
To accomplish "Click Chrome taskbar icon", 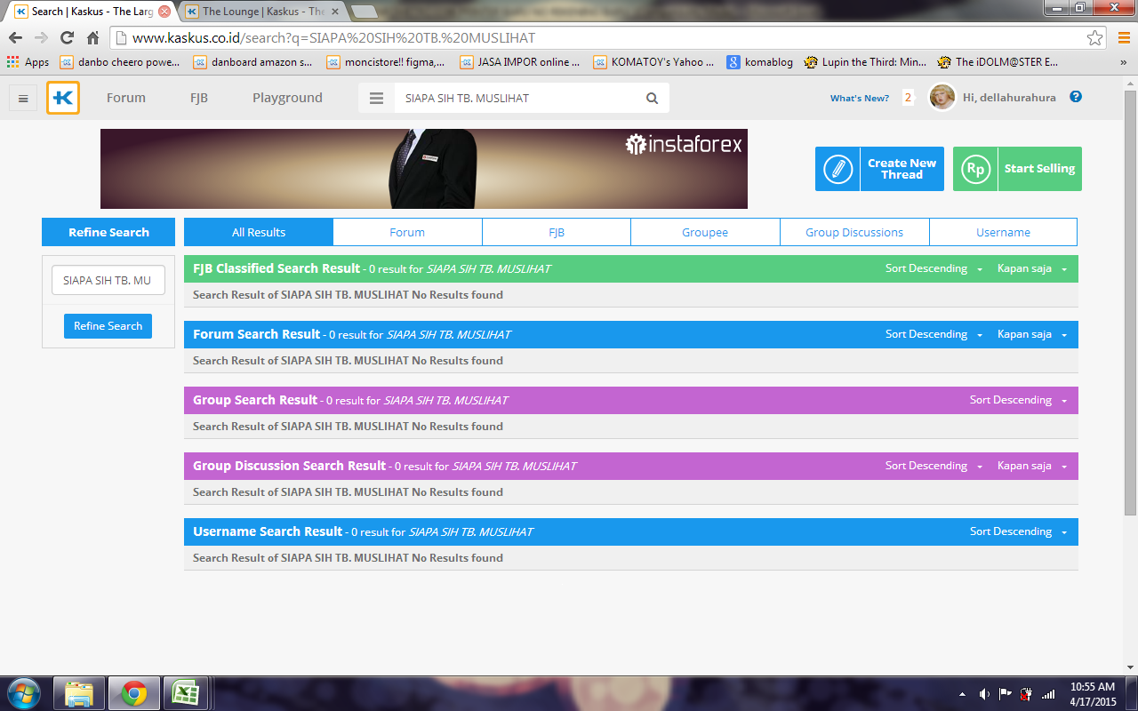I will (134, 693).
